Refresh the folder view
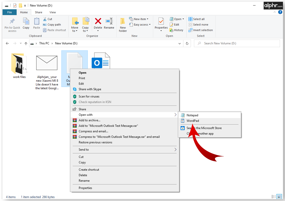The height and width of the screenshot is (201, 285). pos(187,43)
